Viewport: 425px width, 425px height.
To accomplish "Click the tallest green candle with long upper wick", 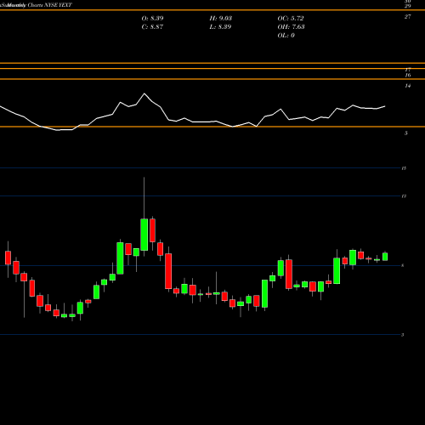I will point(144,235).
